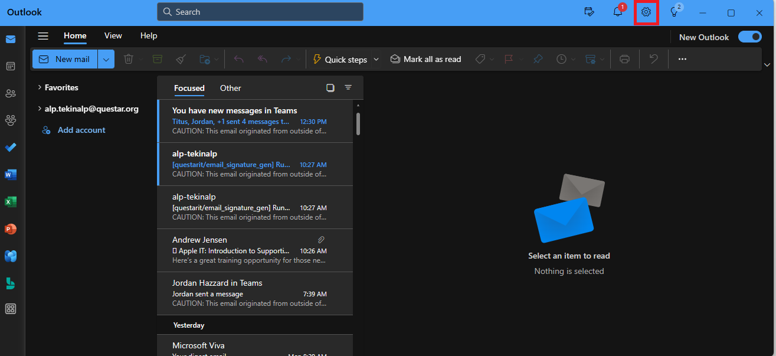Screen dimensions: 776x356
Task: Click the Yesterday group header
Action: click(x=255, y=325)
